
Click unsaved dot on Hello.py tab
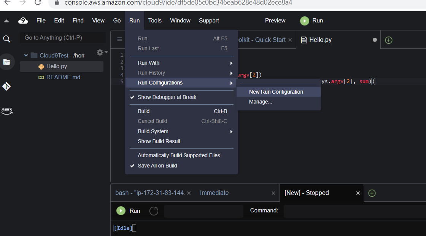375,40
